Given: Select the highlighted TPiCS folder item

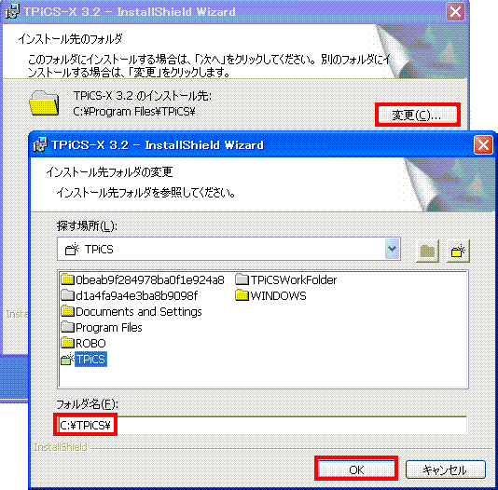Looking at the screenshot, I should coord(84,360).
